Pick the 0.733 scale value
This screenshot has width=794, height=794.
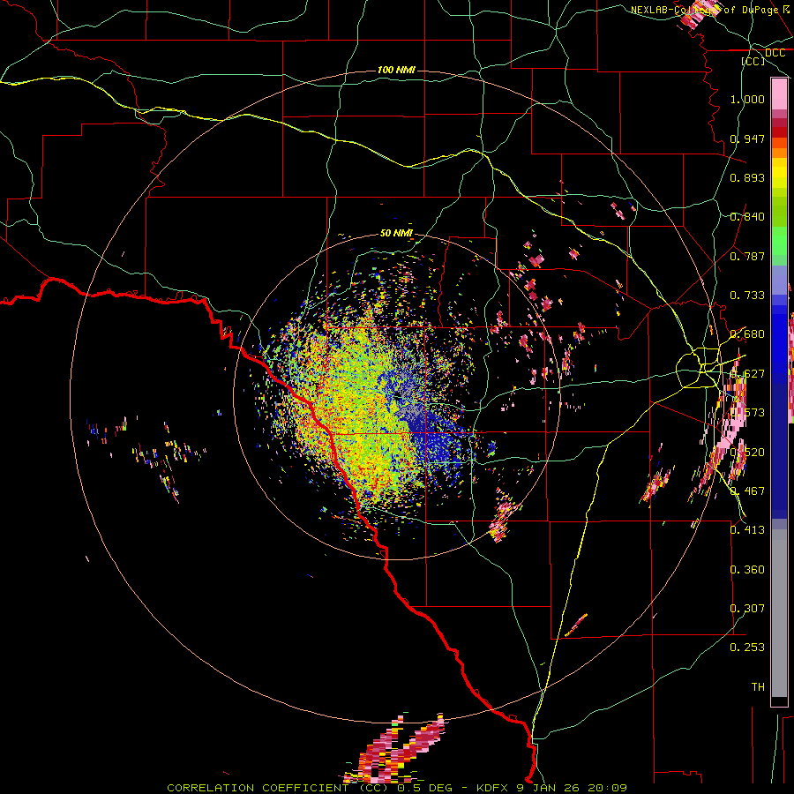[x=747, y=296]
